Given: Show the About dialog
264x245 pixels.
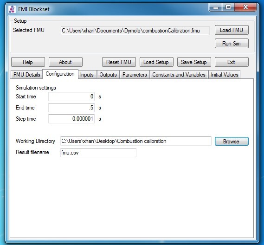Looking at the screenshot, I should [65, 62].
